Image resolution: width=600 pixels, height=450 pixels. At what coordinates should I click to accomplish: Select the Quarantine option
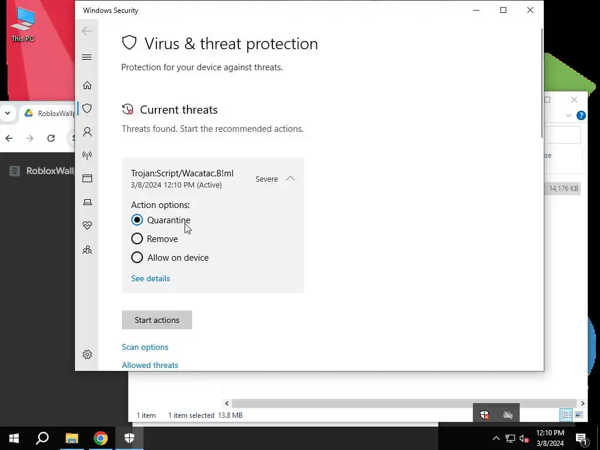tap(137, 220)
